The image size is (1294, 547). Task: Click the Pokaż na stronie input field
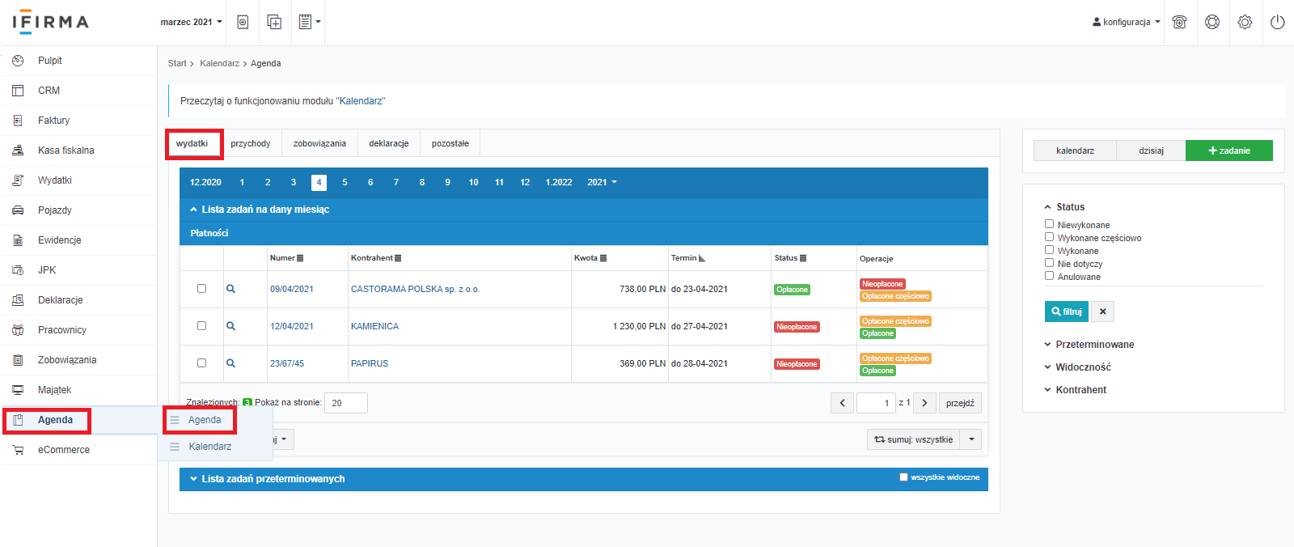[346, 403]
